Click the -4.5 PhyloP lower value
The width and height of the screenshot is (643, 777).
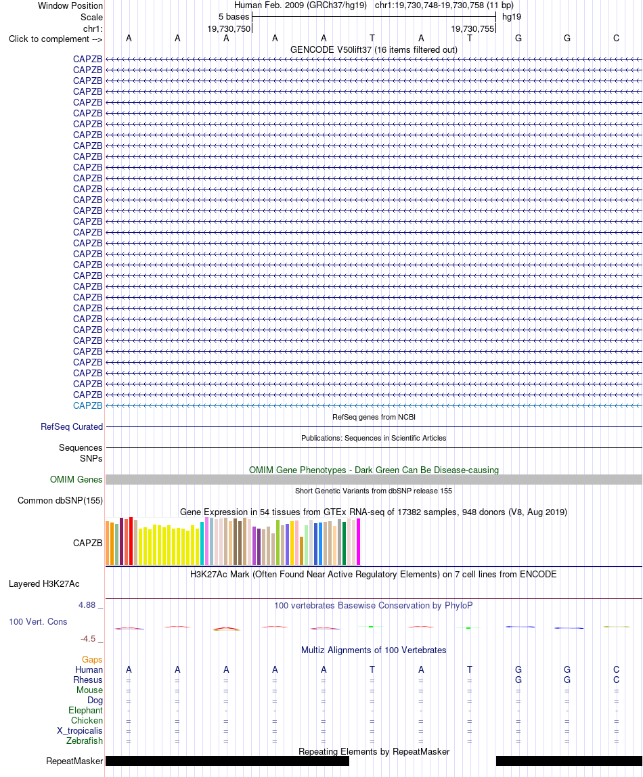click(88, 639)
